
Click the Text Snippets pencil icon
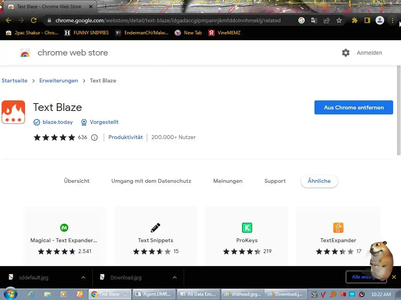(x=155, y=228)
